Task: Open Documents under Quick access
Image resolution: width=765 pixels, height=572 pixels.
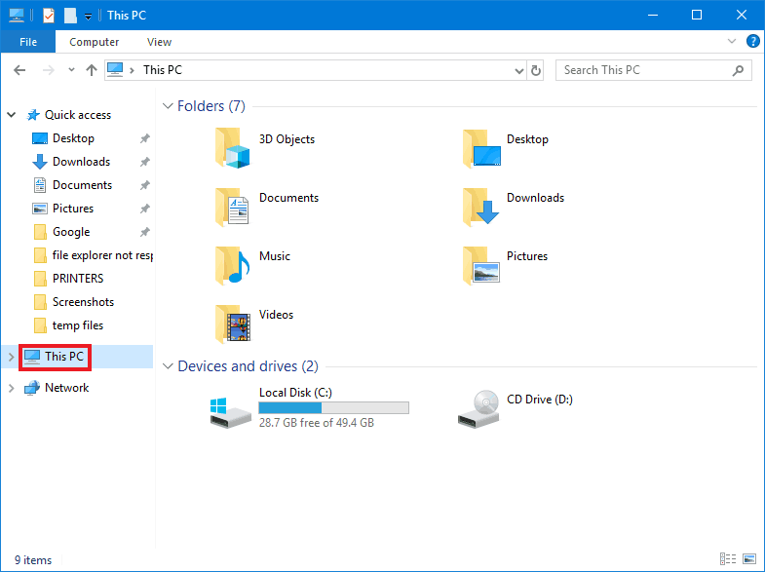Action: [82, 185]
